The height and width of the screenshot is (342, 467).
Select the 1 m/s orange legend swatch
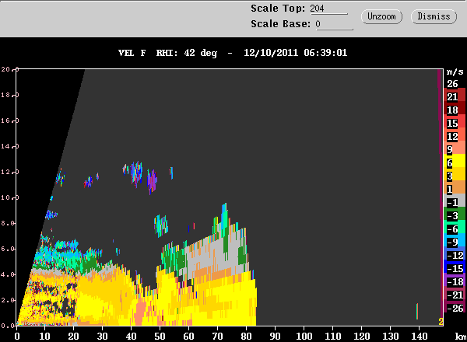click(x=455, y=187)
